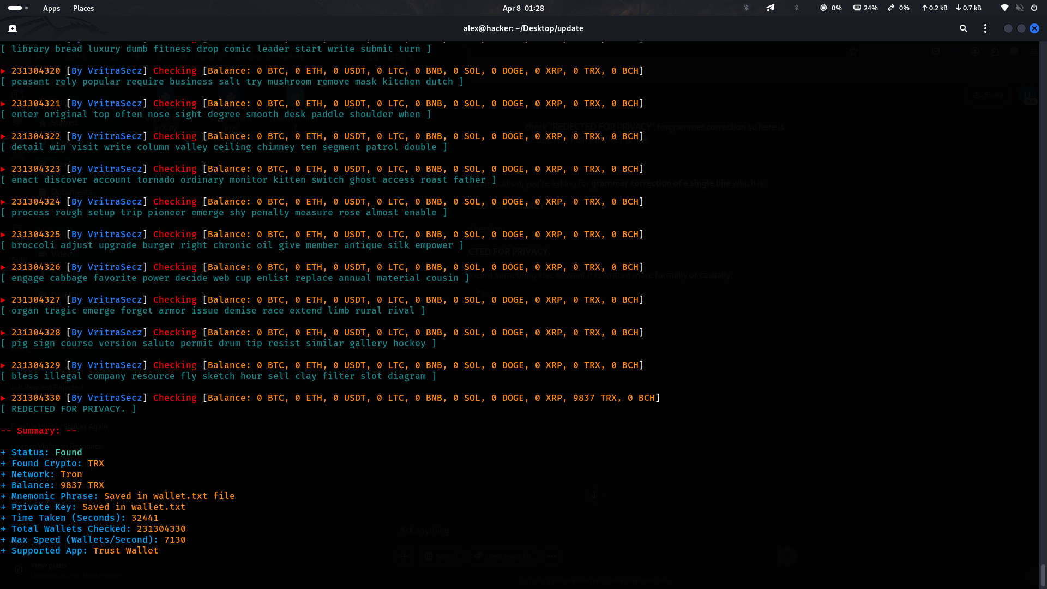The height and width of the screenshot is (589, 1047).
Task: Click the upload speed 0.2 kB indicator
Action: [935, 8]
